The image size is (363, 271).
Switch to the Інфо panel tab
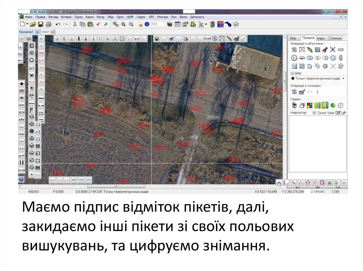(x=321, y=38)
